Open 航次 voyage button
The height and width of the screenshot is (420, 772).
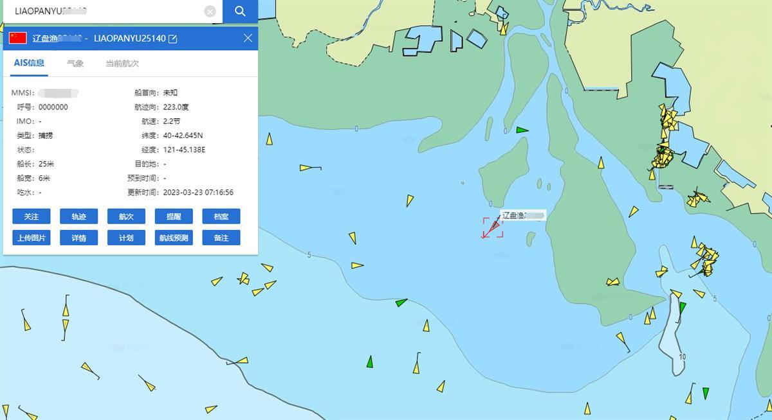(x=126, y=216)
